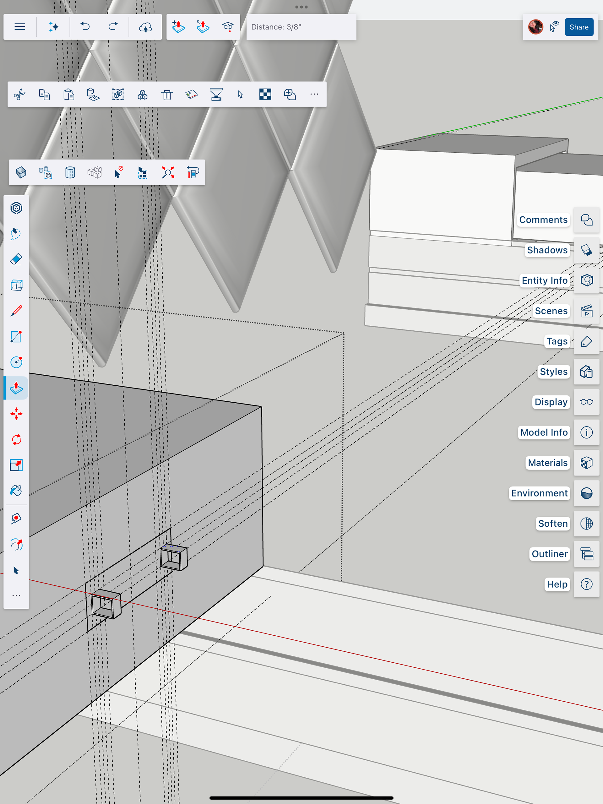
Task: Open the hamburger main menu
Action: 19,27
